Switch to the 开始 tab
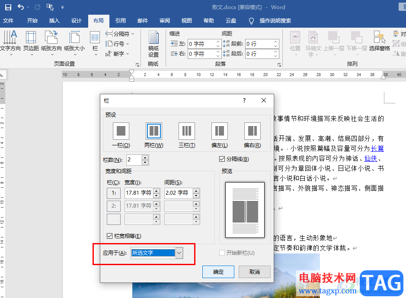 [32, 21]
